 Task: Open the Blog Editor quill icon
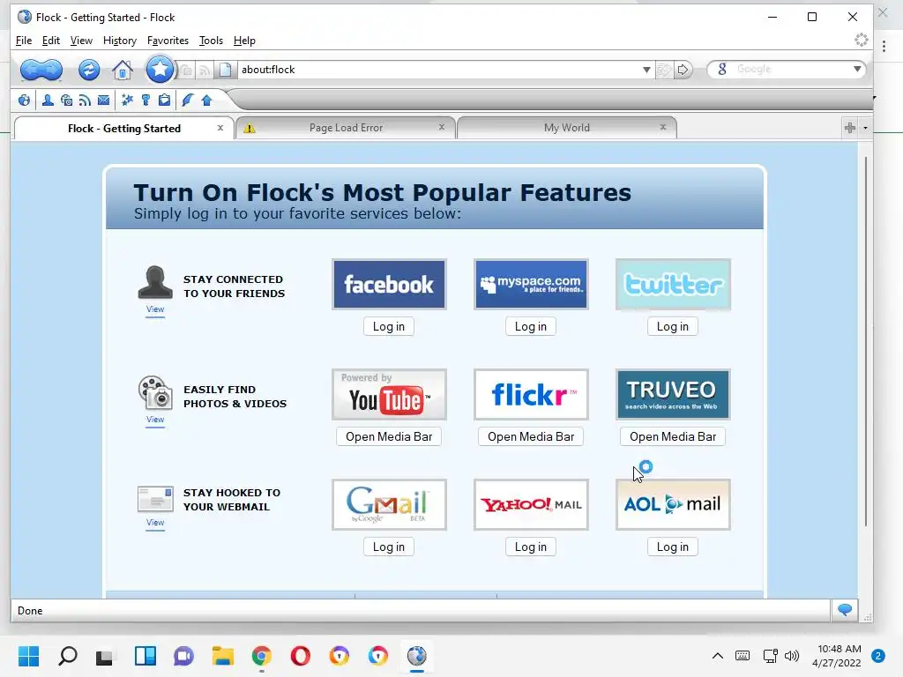[x=187, y=100]
